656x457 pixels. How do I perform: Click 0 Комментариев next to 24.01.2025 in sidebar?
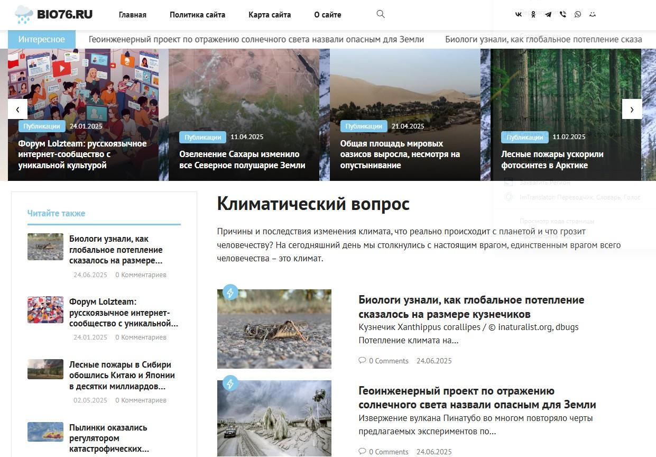click(x=141, y=337)
